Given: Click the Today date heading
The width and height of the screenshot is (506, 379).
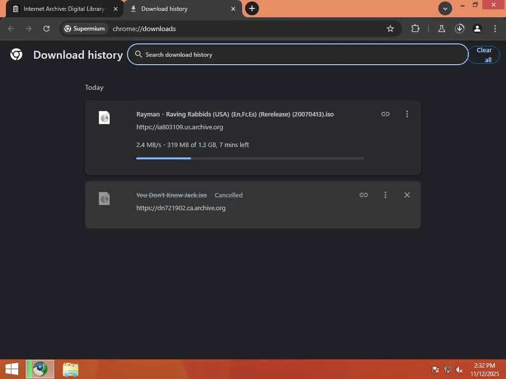Looking at the screenshot, I should [94, 88].
